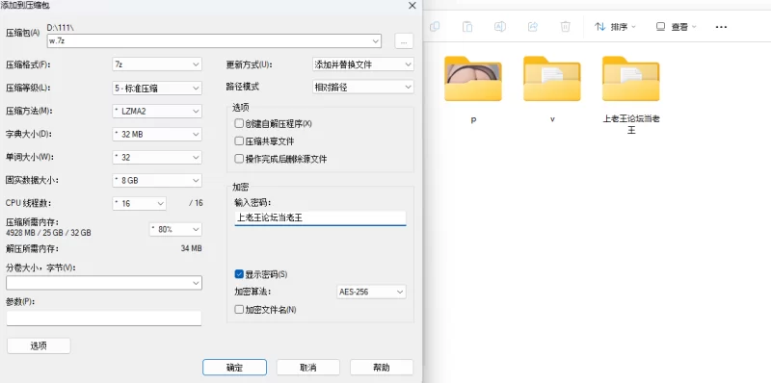The height and width of the screenshot is (383, 771).
Task: Open the 固实数据大小 dropdown showing 8 GB
Action: [157, 180]
